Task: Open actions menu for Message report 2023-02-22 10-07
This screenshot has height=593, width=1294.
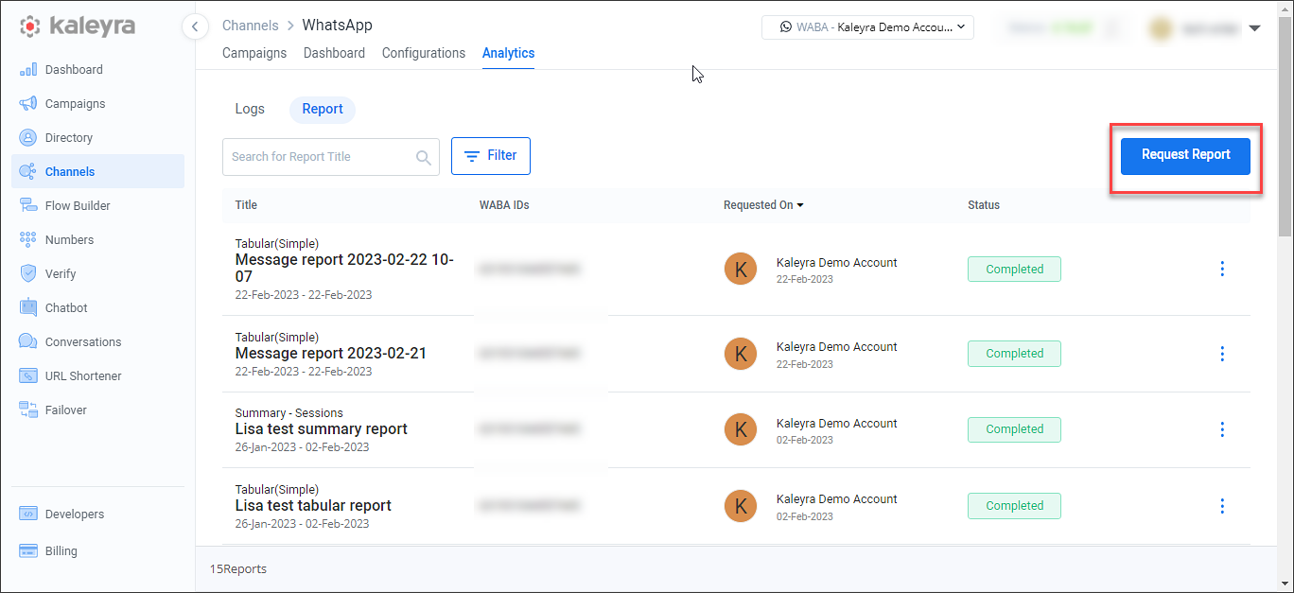Action: (x=1222, y=270)
